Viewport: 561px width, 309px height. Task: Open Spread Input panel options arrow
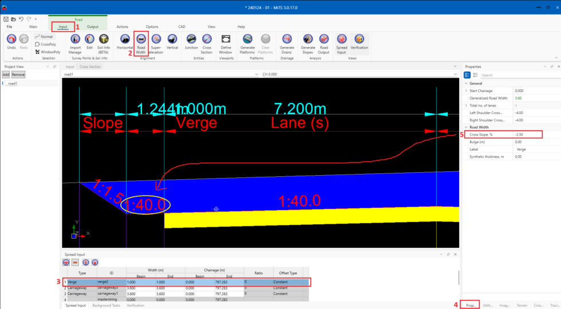pyautogui.click(x=441, y=254)
